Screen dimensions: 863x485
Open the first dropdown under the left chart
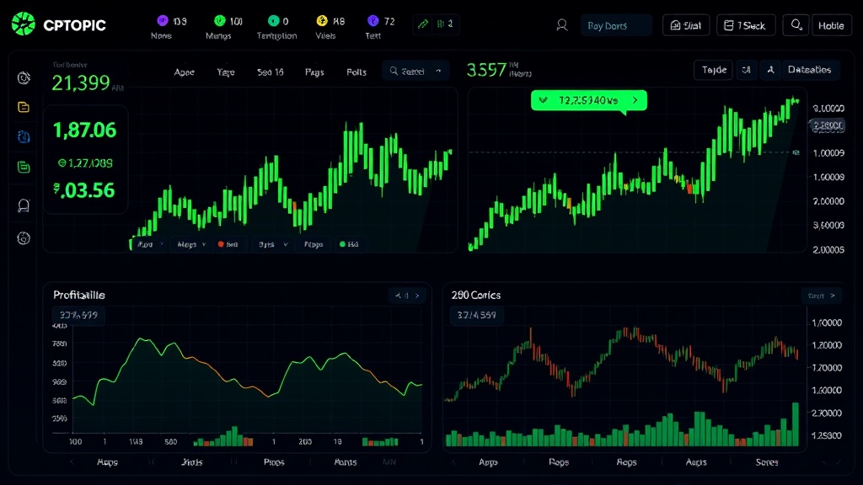coord(150,244)
